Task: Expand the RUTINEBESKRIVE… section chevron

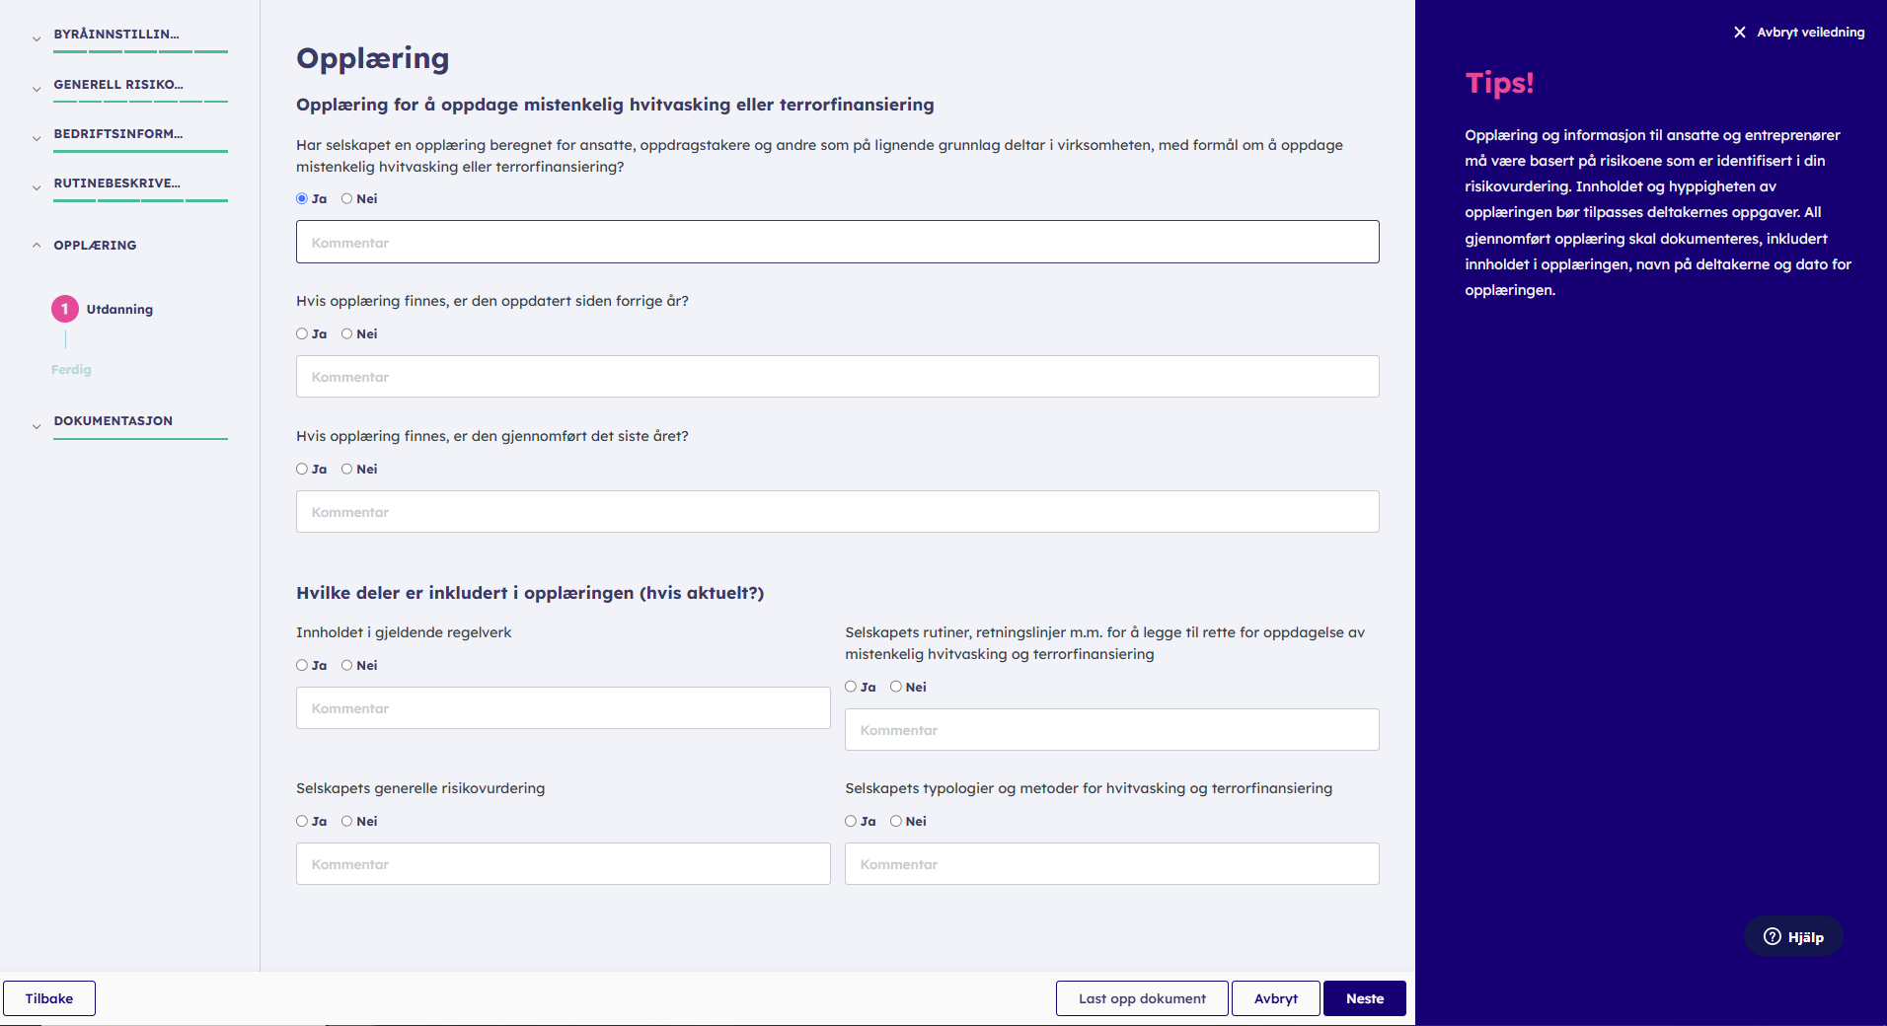Action: tap(37, 187)
